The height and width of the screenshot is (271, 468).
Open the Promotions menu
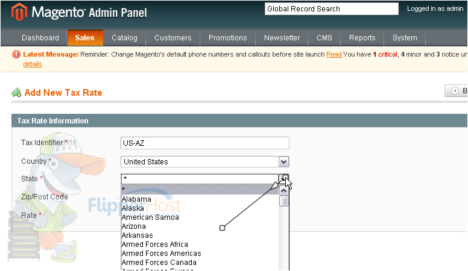(x=228, y=38)
